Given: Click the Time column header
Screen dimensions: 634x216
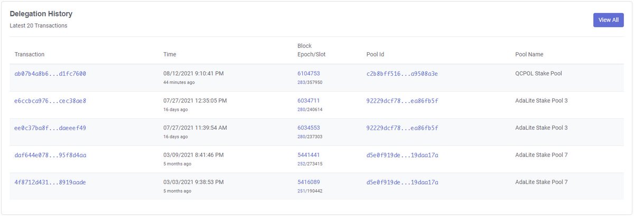Looking at the screenshot, I should coord(170,54).
